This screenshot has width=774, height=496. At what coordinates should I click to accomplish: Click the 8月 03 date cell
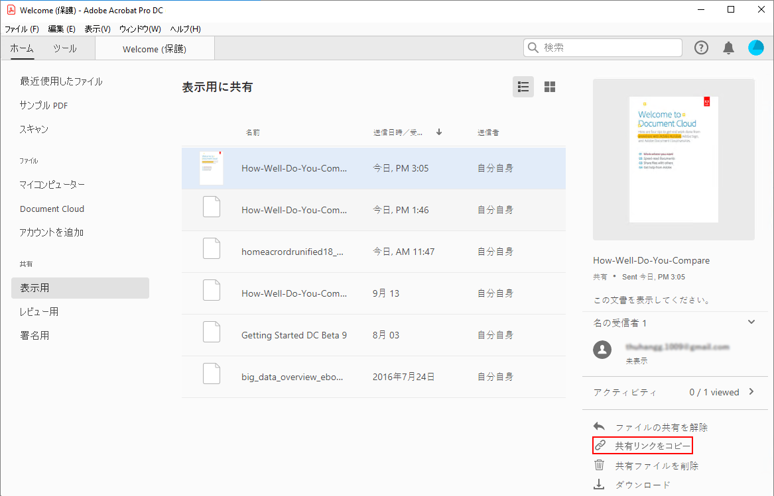[386, 335]
